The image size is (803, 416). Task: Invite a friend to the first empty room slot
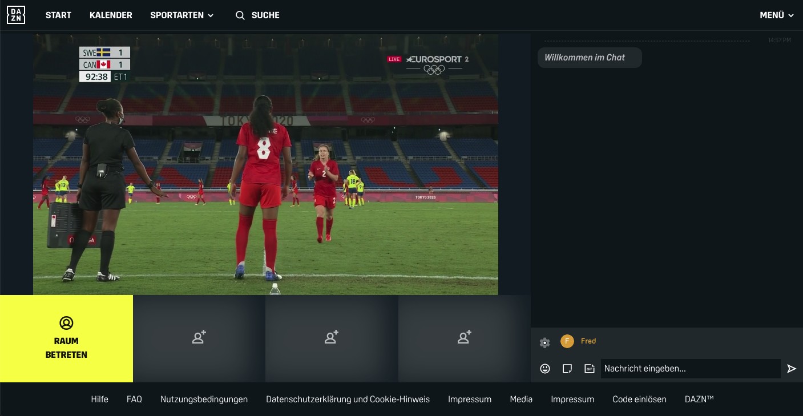point(199,338)
